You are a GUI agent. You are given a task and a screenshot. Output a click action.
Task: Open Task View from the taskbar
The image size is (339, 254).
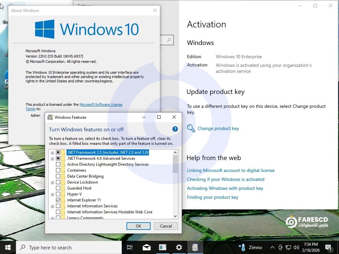pos(130,247)
